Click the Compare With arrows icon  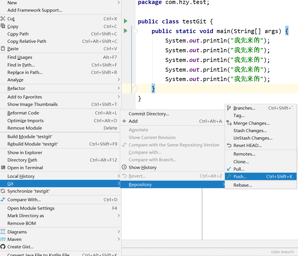[3, 199]
